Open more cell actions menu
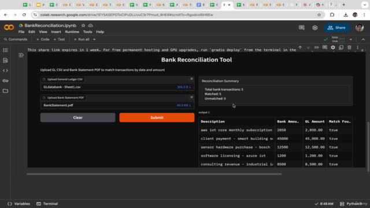 point(357,47)
